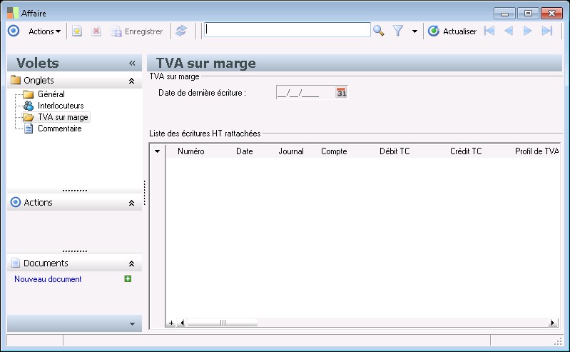Click the Profil de TVA column header

coord(537,151)
